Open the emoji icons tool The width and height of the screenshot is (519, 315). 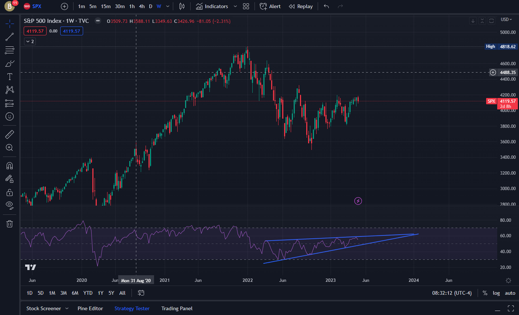10,117
